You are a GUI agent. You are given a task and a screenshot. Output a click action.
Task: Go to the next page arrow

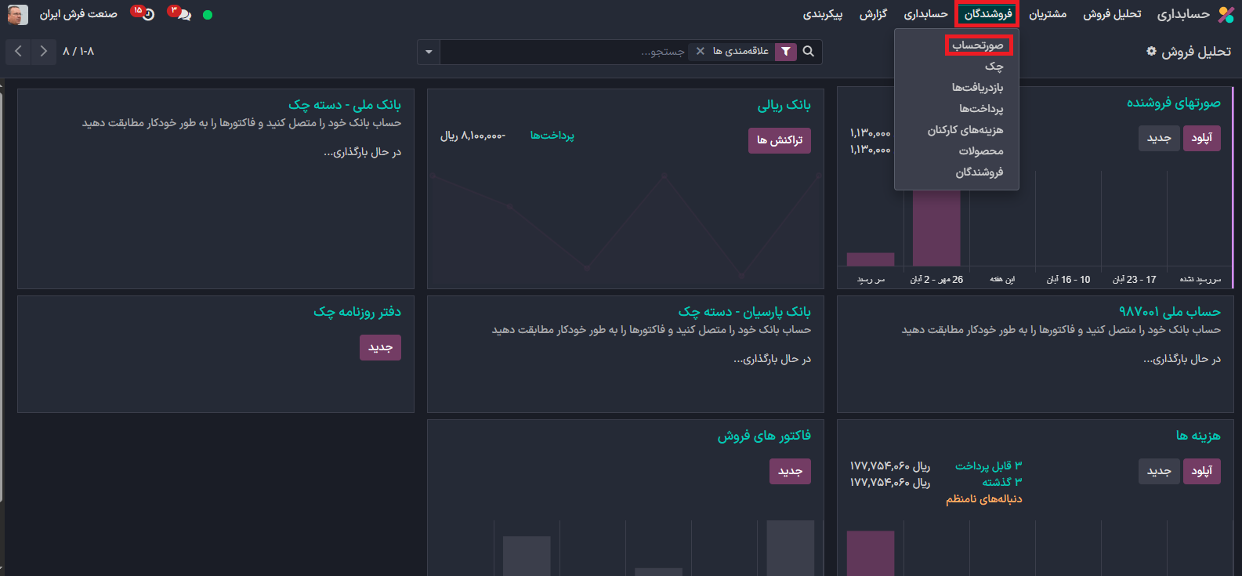pyautogui.click(x=43, y=52)
